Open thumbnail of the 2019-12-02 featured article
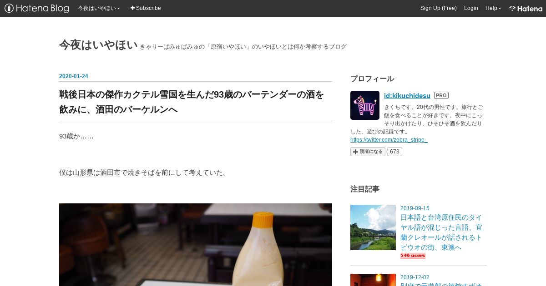The height and width of the screenshot is (286, 546). tap(373, 280)
